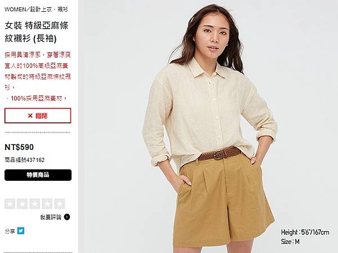Rate one star on first star
Viewport: 338px width, 253px height.
click(10, 203)
